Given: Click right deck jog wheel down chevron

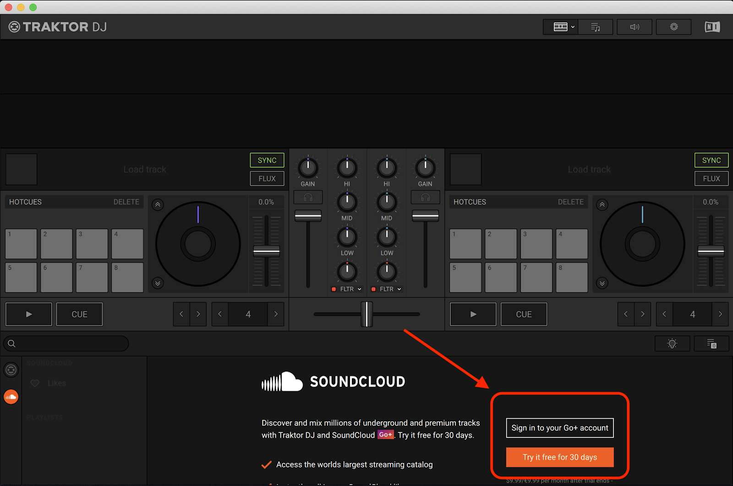Looking at the screenshot, I should pos(602,284).
